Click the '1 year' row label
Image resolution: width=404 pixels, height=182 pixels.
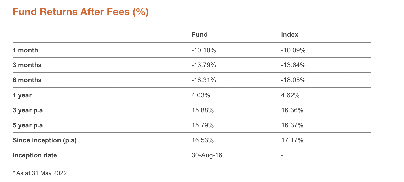click(22, 95)
